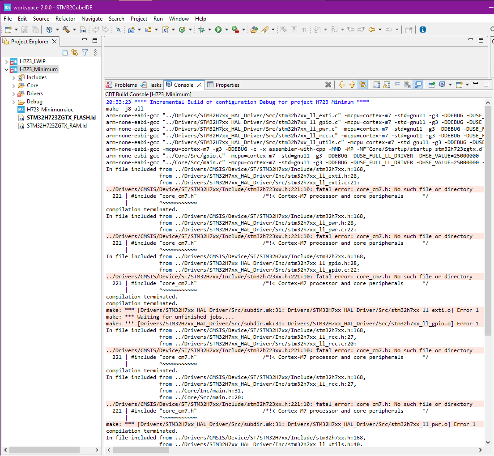Start debugging with the bug icon
Viewport: 494px width, 456px height.
tap(202, 30)
